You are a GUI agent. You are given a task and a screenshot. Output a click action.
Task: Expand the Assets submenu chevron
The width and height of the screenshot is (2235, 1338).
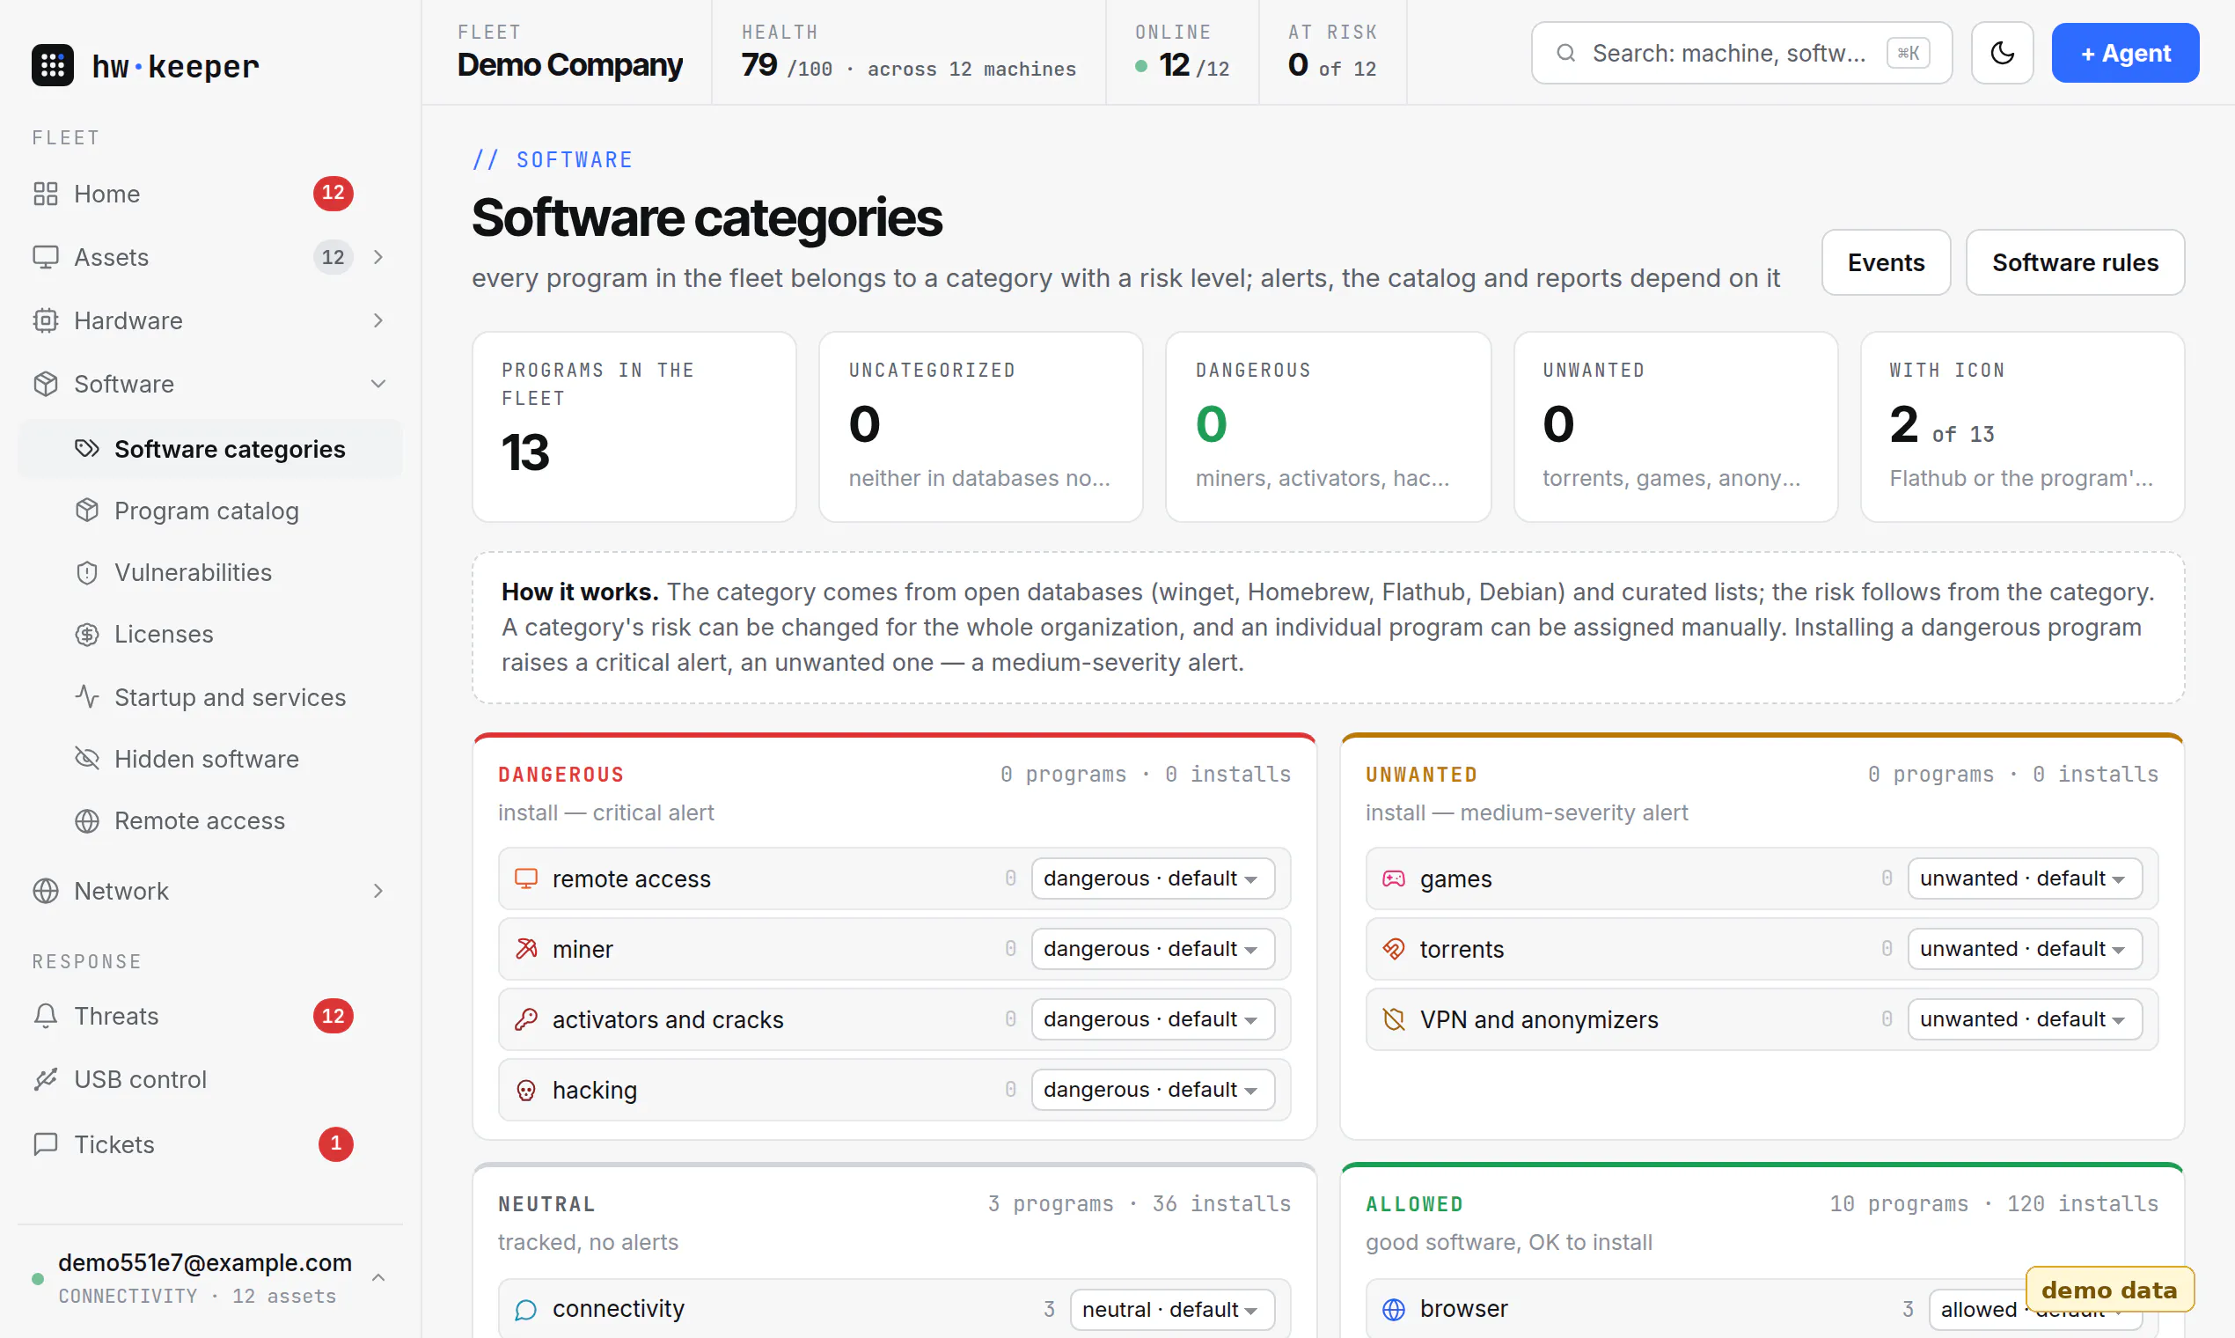click(378, 257)
